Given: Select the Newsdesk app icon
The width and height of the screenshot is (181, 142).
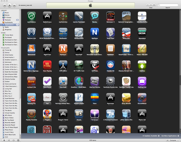Looking at the screenshot, I should click(x=142, y=32).
